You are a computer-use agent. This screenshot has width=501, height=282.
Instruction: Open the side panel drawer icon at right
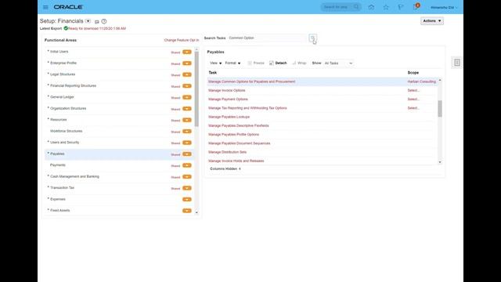coord(457,63)
